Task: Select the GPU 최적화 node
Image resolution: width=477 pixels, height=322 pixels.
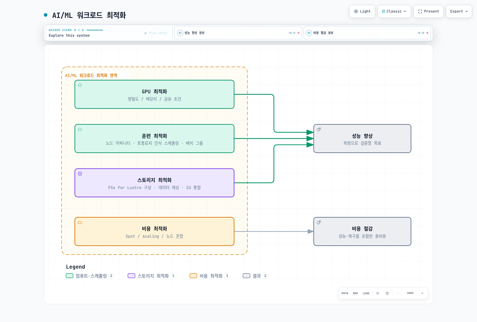Action: click(154, 95)
